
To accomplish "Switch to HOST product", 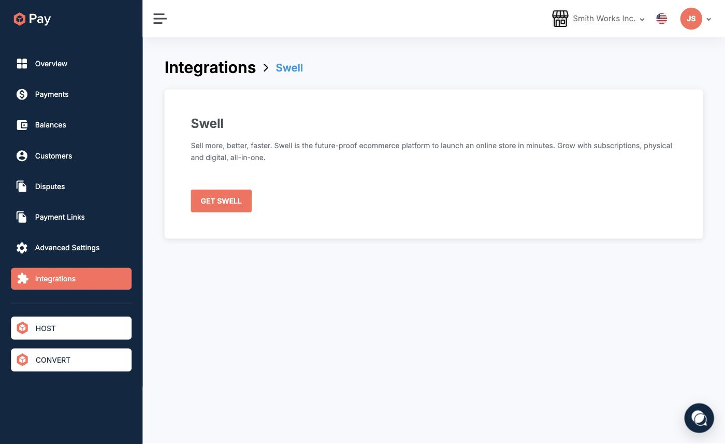I will click(x=71, y=328).
